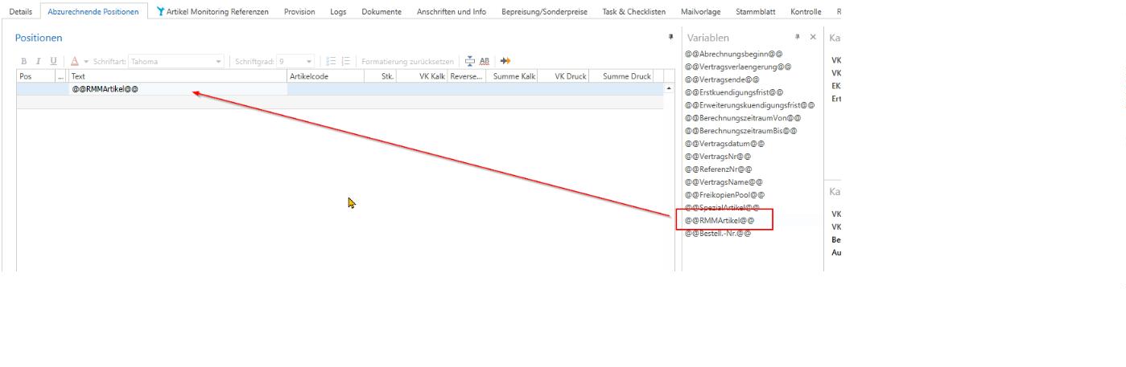Click the grid's scroll up arrow

pyautogui.click(x=668, y=88)
